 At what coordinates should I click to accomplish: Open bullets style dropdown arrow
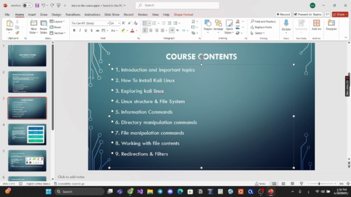coord(149,23)
